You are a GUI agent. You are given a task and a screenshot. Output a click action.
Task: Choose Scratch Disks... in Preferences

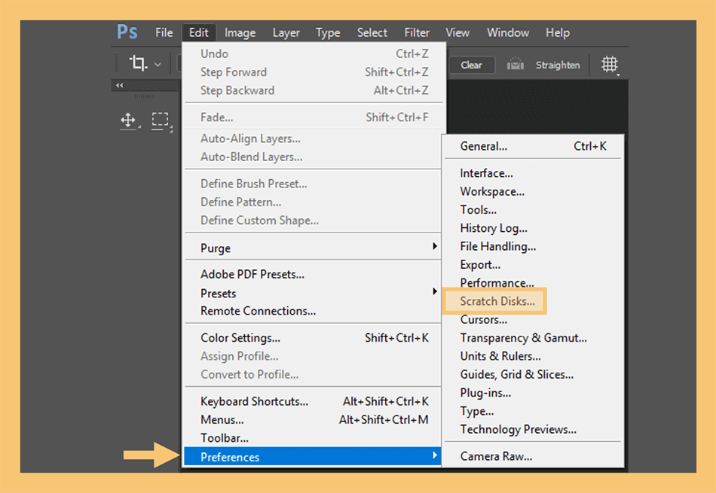point(497,301)
